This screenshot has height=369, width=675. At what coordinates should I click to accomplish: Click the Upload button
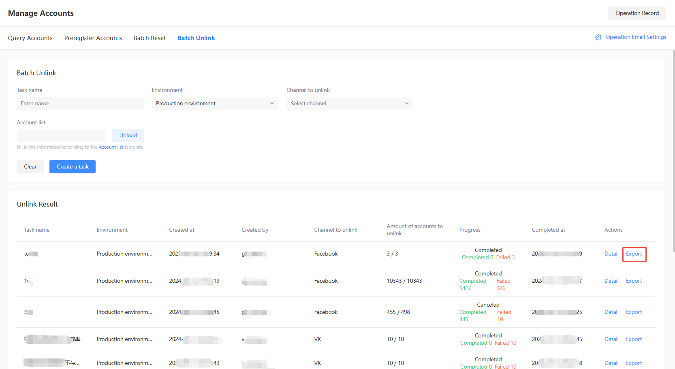coord(128,135)
